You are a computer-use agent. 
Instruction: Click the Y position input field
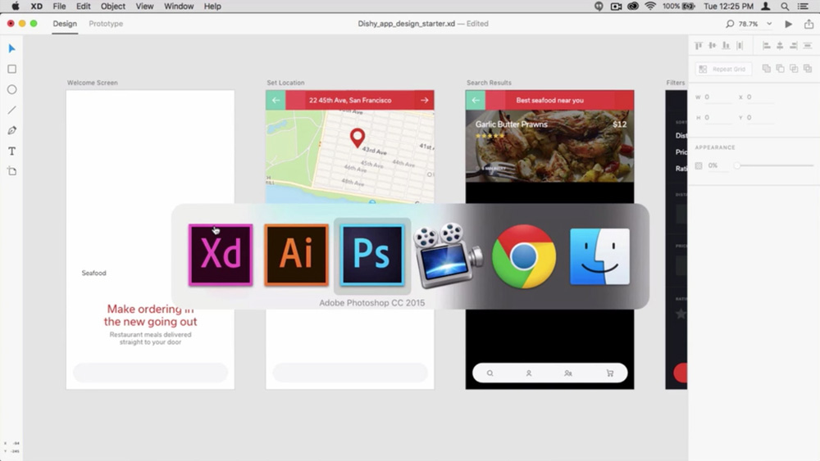pyautogui.click(x=760, y=117)
